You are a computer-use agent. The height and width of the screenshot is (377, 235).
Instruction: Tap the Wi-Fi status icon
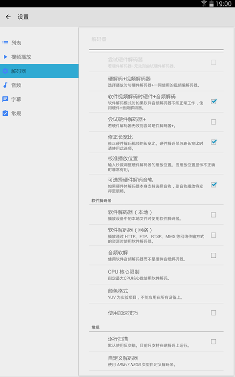[x=204, y=3]
